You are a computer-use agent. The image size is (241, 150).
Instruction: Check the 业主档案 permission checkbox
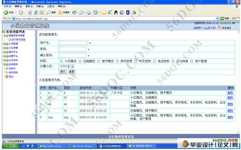click(173, 61)
